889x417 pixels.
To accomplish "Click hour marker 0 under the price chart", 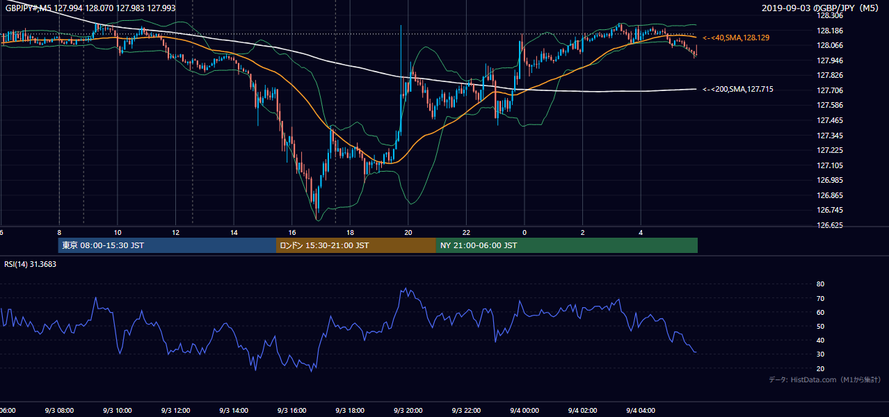I will (524, 232).
